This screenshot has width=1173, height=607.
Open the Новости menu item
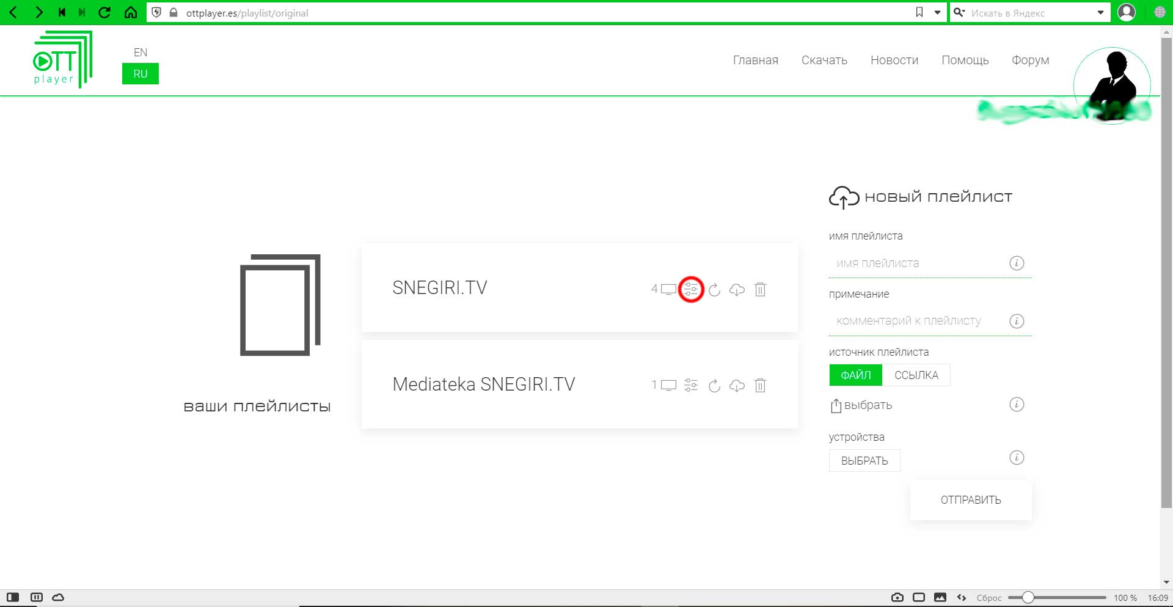[894, 60]
